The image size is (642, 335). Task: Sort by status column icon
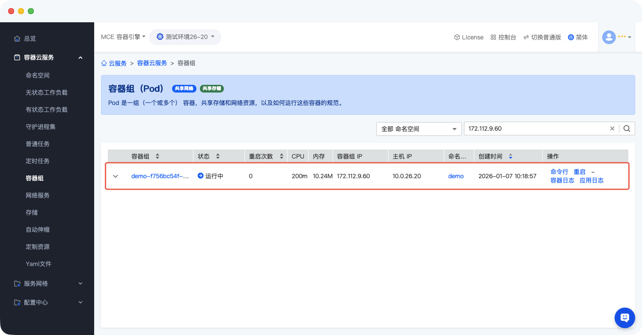[217, 156]
